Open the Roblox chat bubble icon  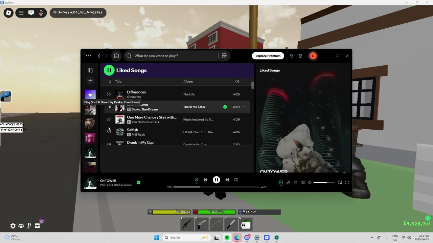click(31, 13)
